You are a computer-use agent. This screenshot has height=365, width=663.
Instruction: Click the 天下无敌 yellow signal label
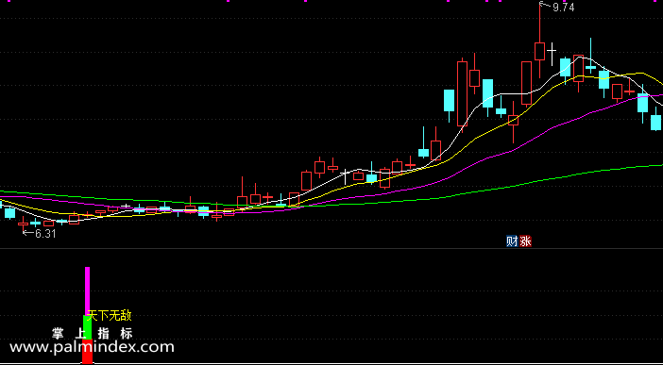[110, 316]
